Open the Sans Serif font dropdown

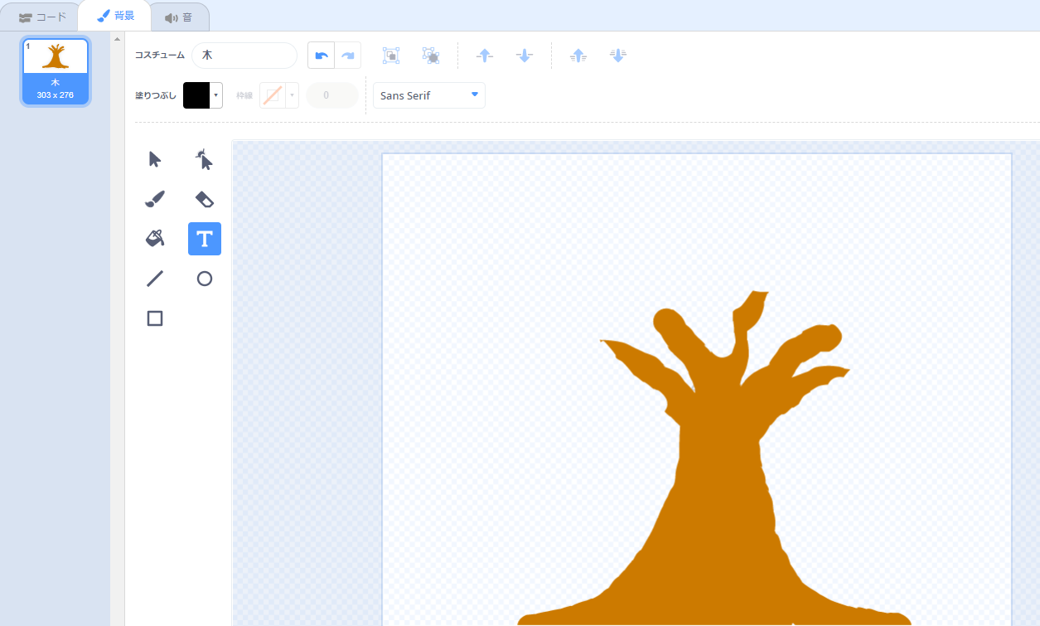428,95
